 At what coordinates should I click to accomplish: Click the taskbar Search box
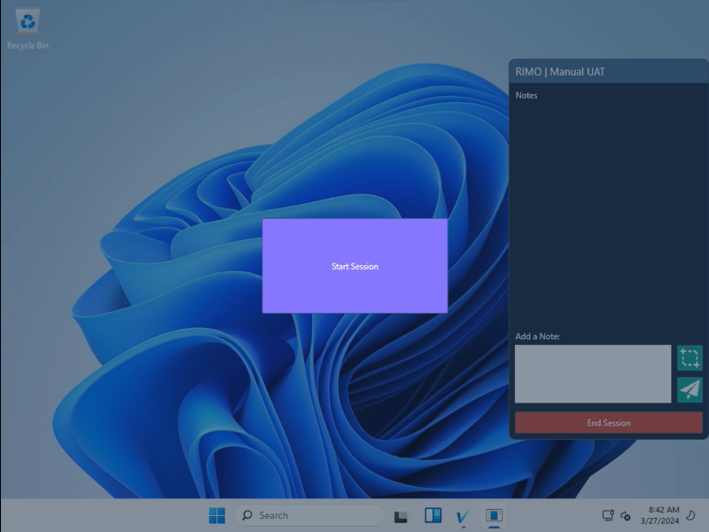coord(310,515)
